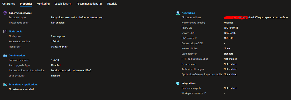Open the Networking section link
Viewport: 291px width, 100px height.
188,13
